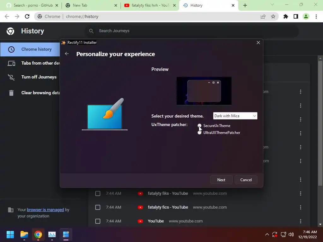Show hidden tray icons
Image resolution: width=323 pixels, height=242 pixels.
267,234
